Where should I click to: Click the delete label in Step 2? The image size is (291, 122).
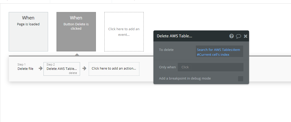tap(73, 73)
